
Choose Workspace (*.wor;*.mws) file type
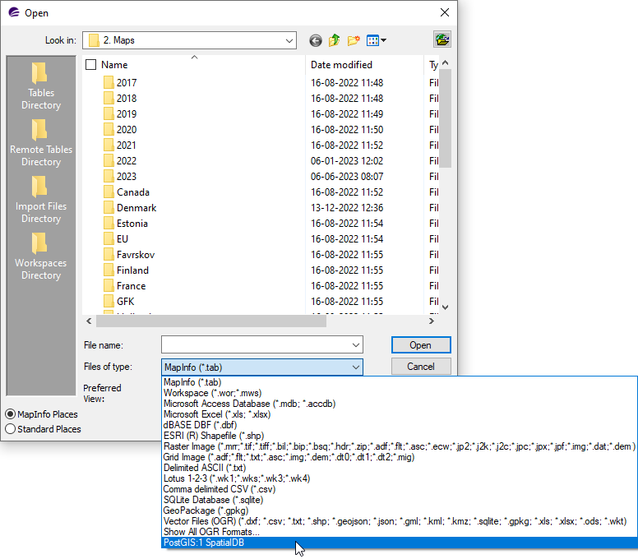click(399, 393)
